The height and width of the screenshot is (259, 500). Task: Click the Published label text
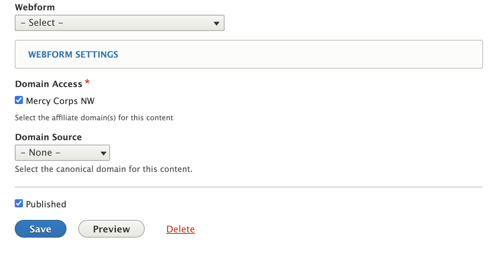(46, 204)
